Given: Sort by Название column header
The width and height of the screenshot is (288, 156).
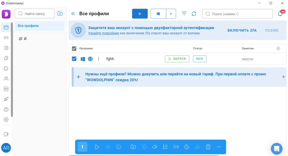Looking at the screenshot, I should [x=86, y=48].
